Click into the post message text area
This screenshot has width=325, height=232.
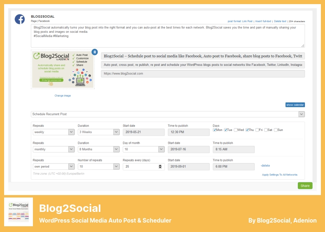point(168,36)
